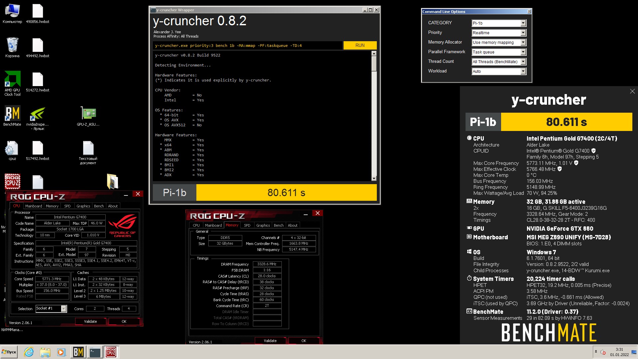Select the Intel Pentium Gold G7400 CPU heading

click(x=572, y=139)
